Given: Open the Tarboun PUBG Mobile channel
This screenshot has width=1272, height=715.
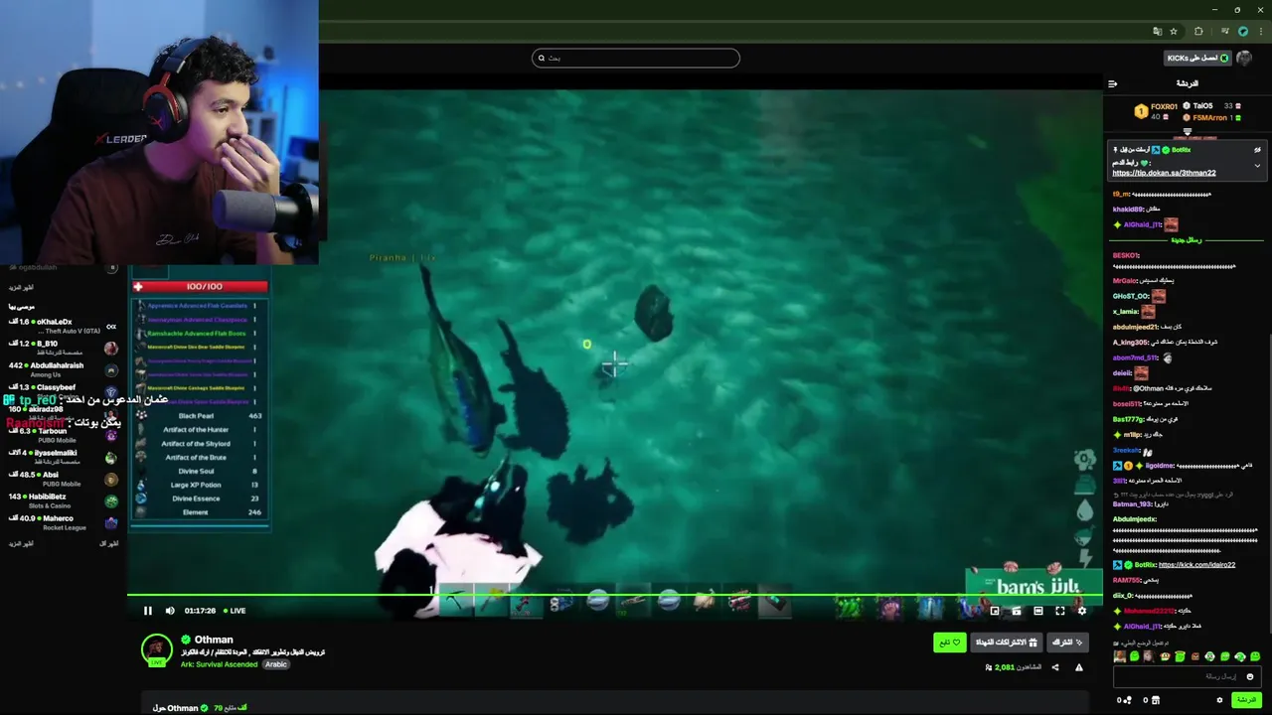Looking at the screenshot, I should 64,435.
